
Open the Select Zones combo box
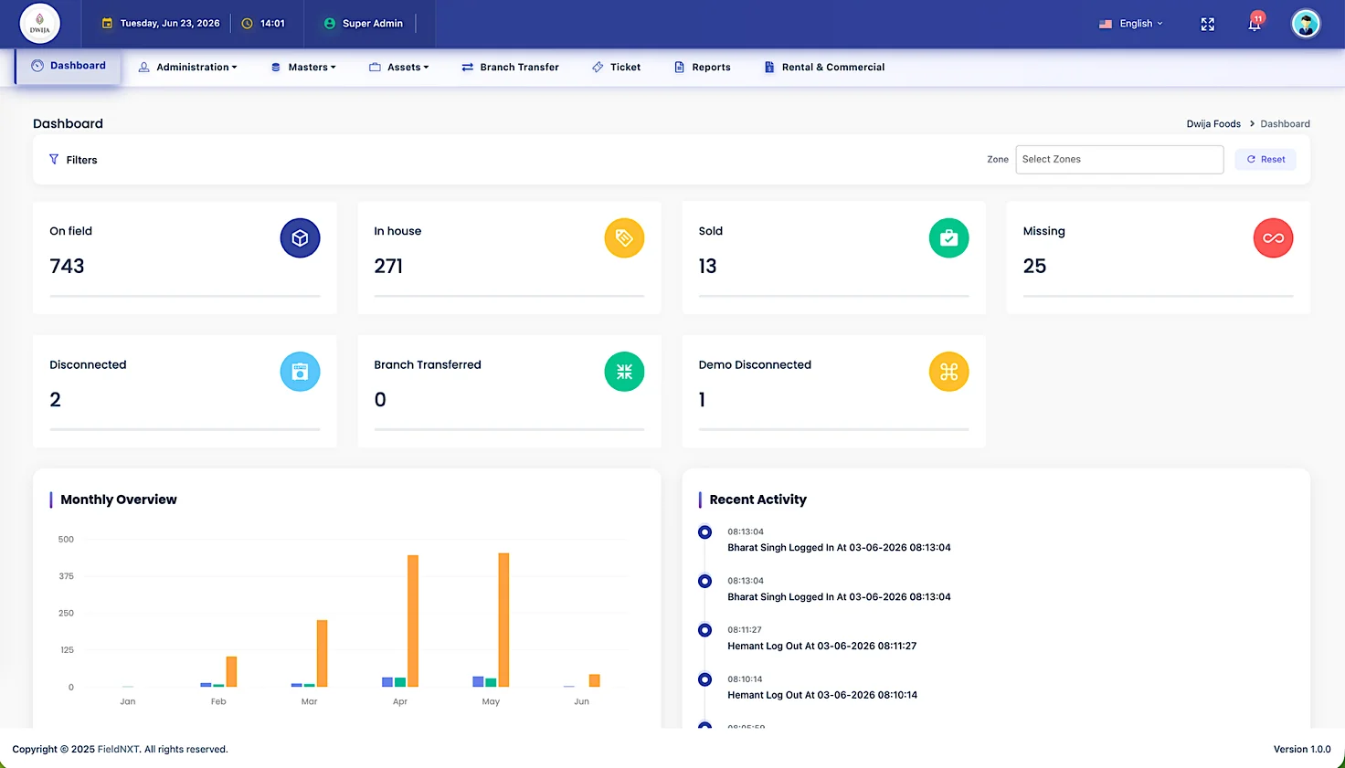(1119, 159)
